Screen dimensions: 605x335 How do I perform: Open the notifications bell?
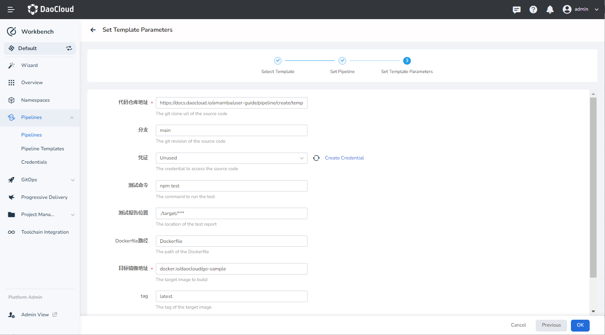tap(550, 10)
